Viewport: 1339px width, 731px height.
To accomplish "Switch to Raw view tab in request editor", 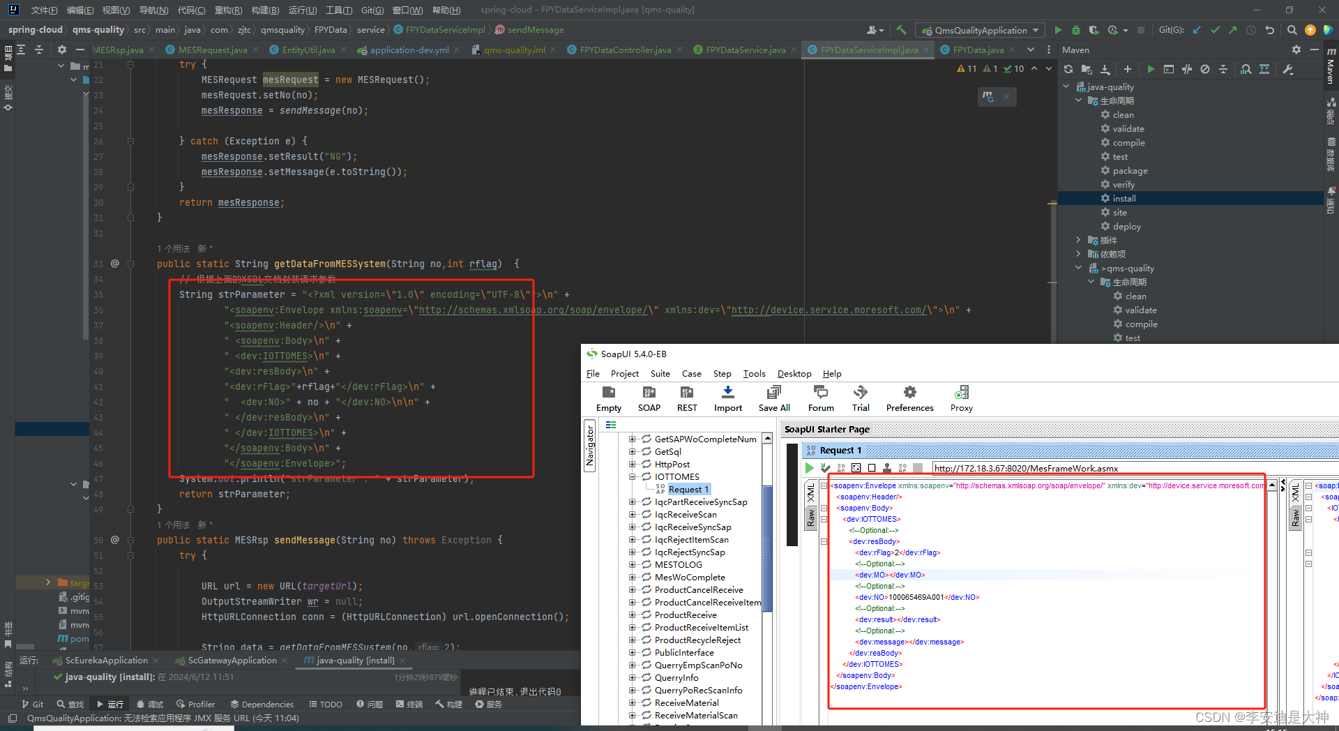I will (810, 518).
